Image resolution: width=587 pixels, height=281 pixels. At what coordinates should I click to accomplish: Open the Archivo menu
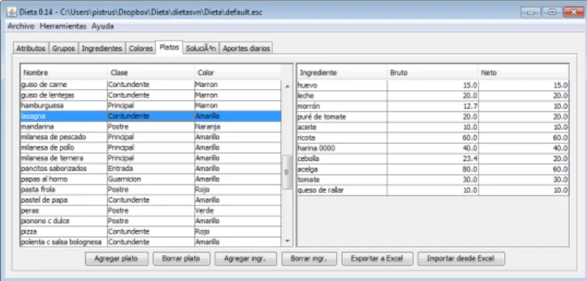click(21, 26)
